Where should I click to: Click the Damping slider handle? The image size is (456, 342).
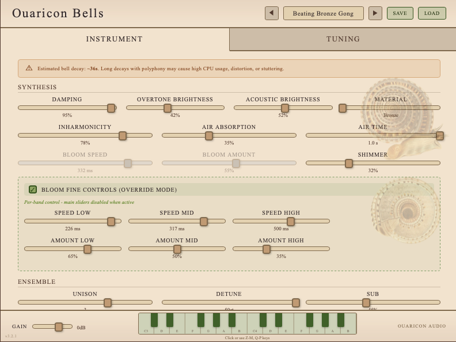point(111,108)
